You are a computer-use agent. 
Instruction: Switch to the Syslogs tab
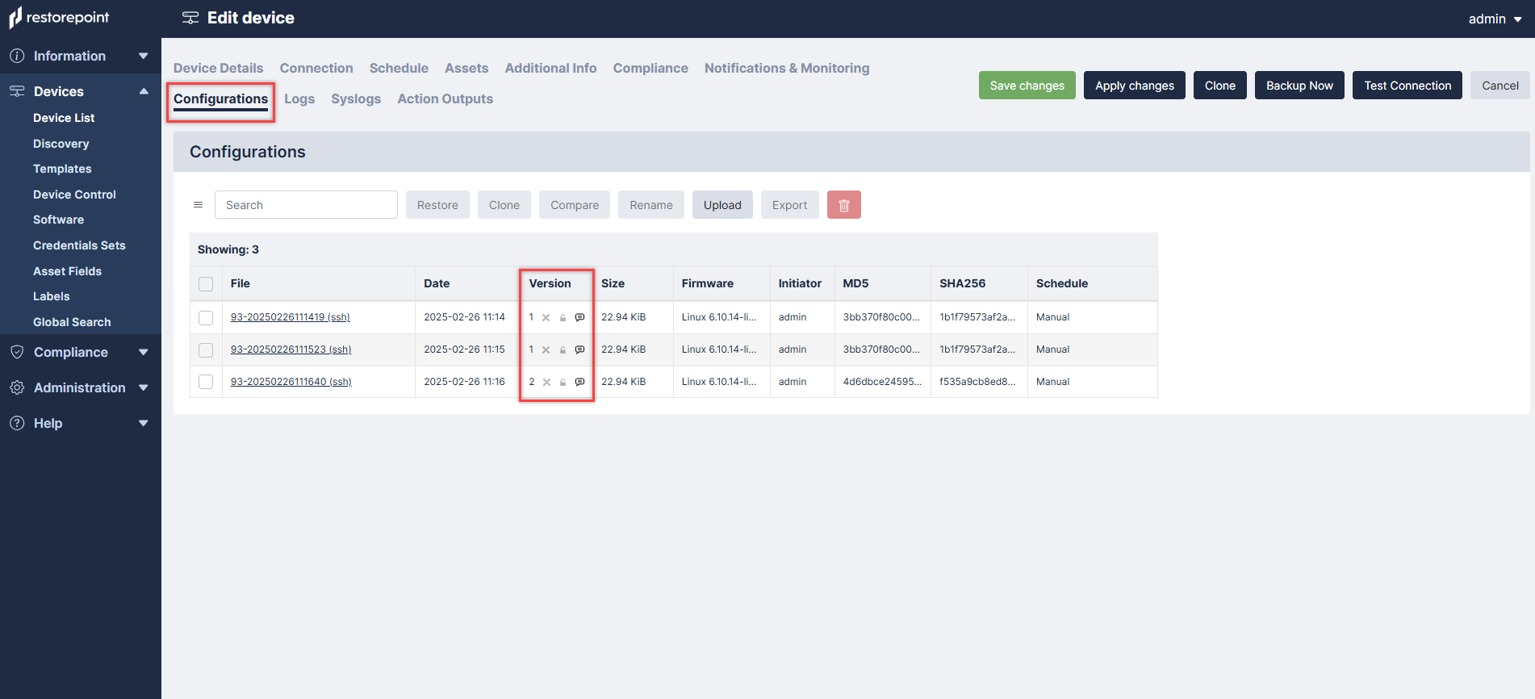tap(355, 98)
